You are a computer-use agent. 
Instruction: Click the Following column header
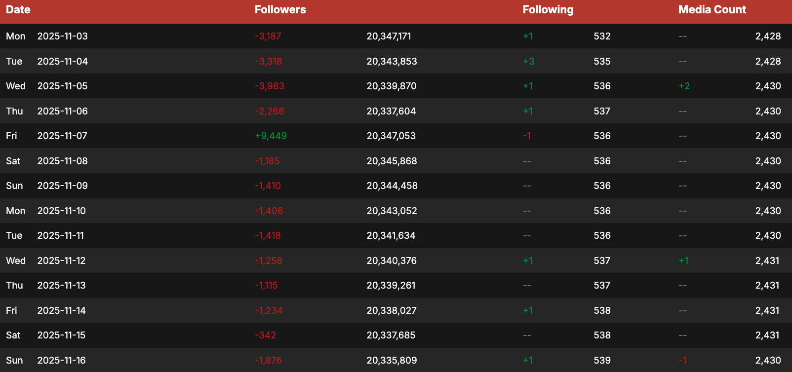(x=548, y=10)
